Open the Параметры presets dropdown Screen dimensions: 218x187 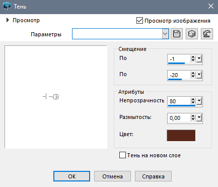pos(165,34)
